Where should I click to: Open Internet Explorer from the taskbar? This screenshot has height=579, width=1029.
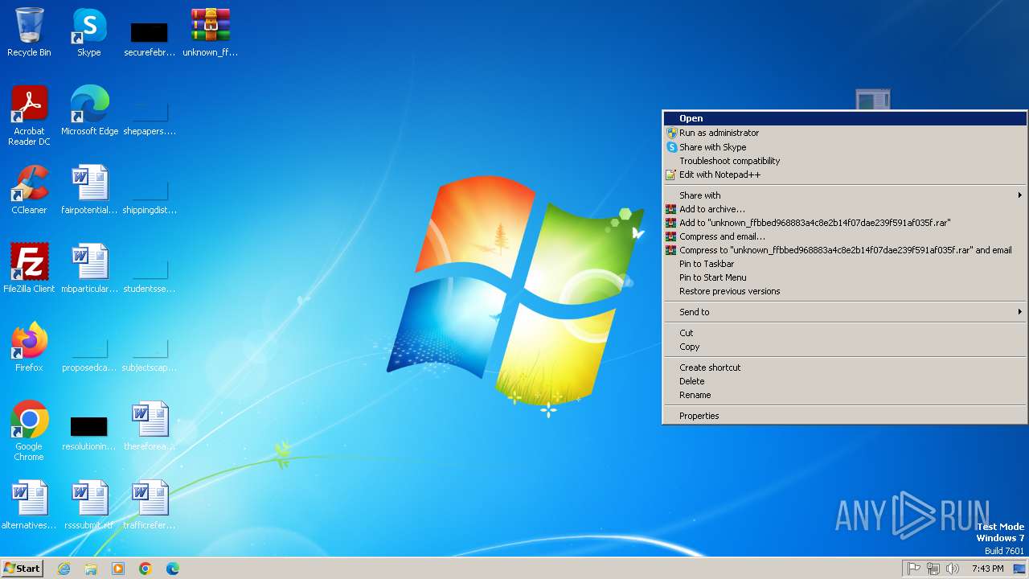[x=64, y=569]
